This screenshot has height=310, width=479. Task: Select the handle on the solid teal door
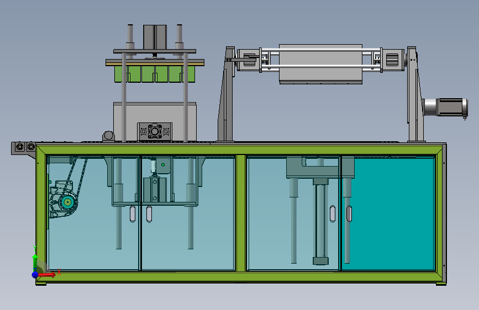pyautogui.click(x=349, y=213)
